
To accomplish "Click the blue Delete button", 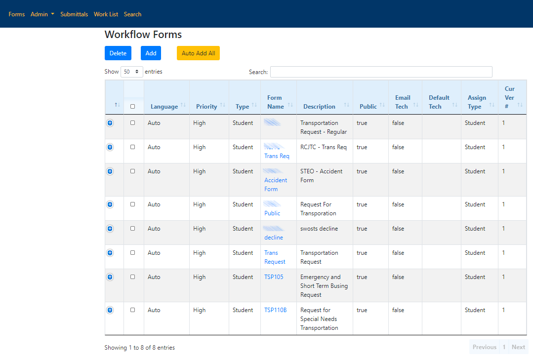I will 118,53.
